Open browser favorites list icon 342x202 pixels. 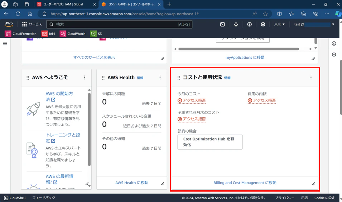point(292,14)
